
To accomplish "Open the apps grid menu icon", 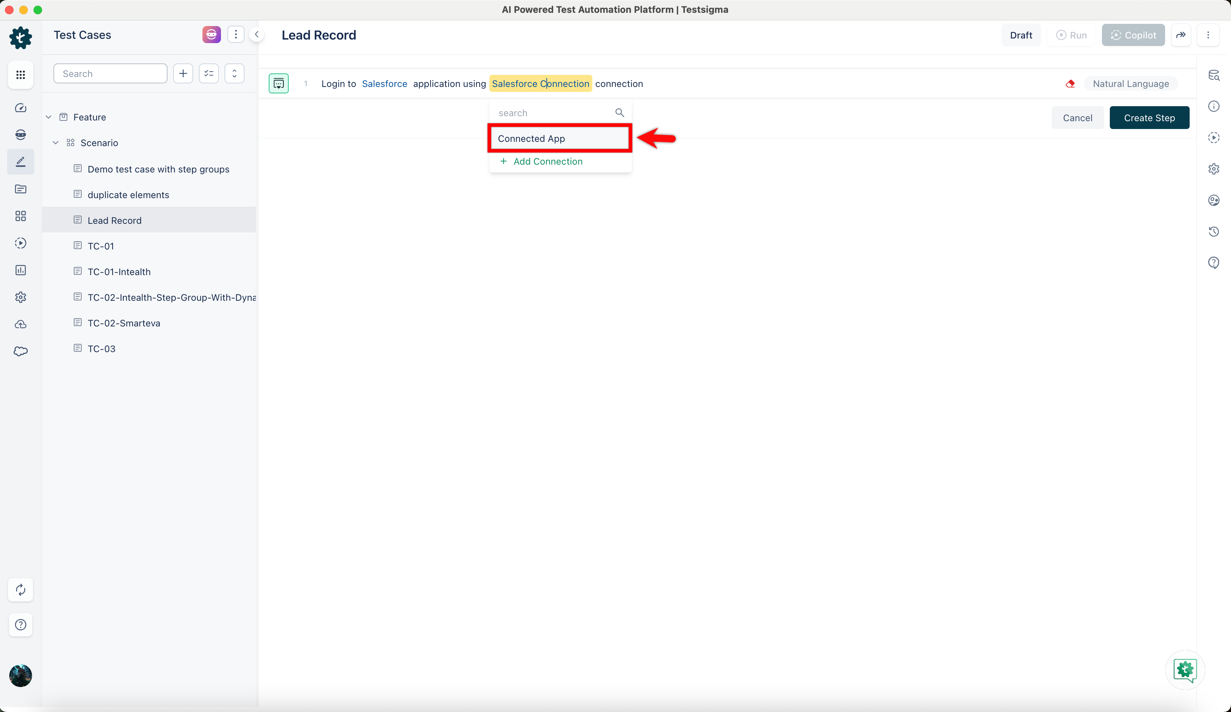I will [21, 75].
